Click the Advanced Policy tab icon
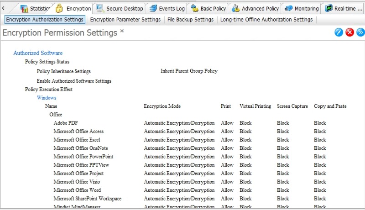 click(x=235, y=8)
